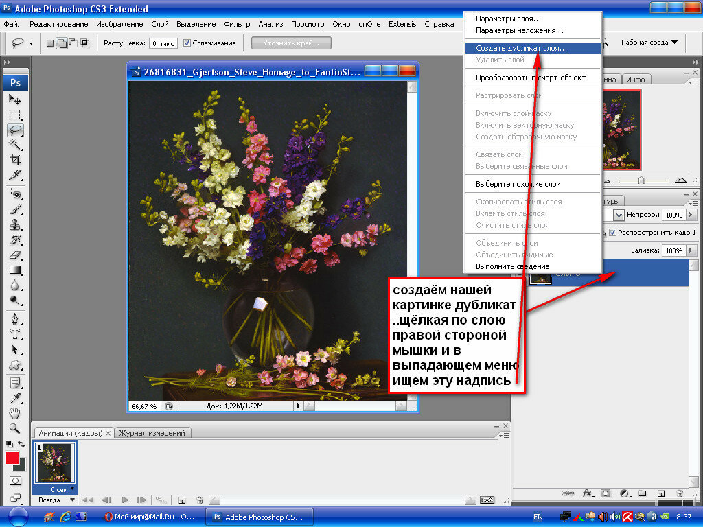
Task: Select the Move tool
Action: 14,100
